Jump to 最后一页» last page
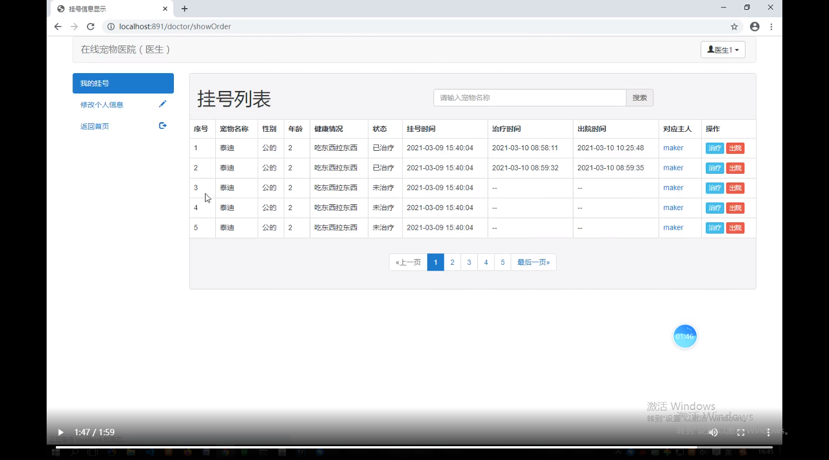The image size is (829, 460). 534,263
